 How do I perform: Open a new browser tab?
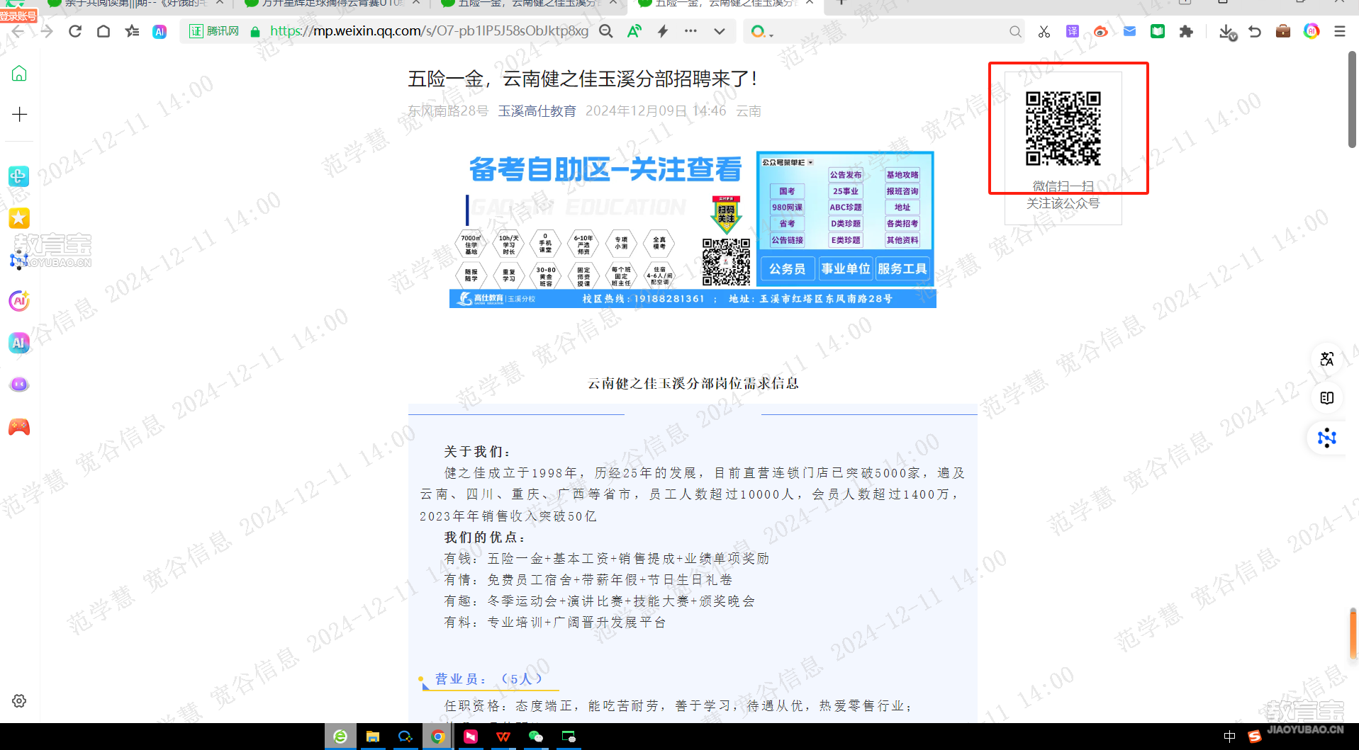[x=841, y=3]
